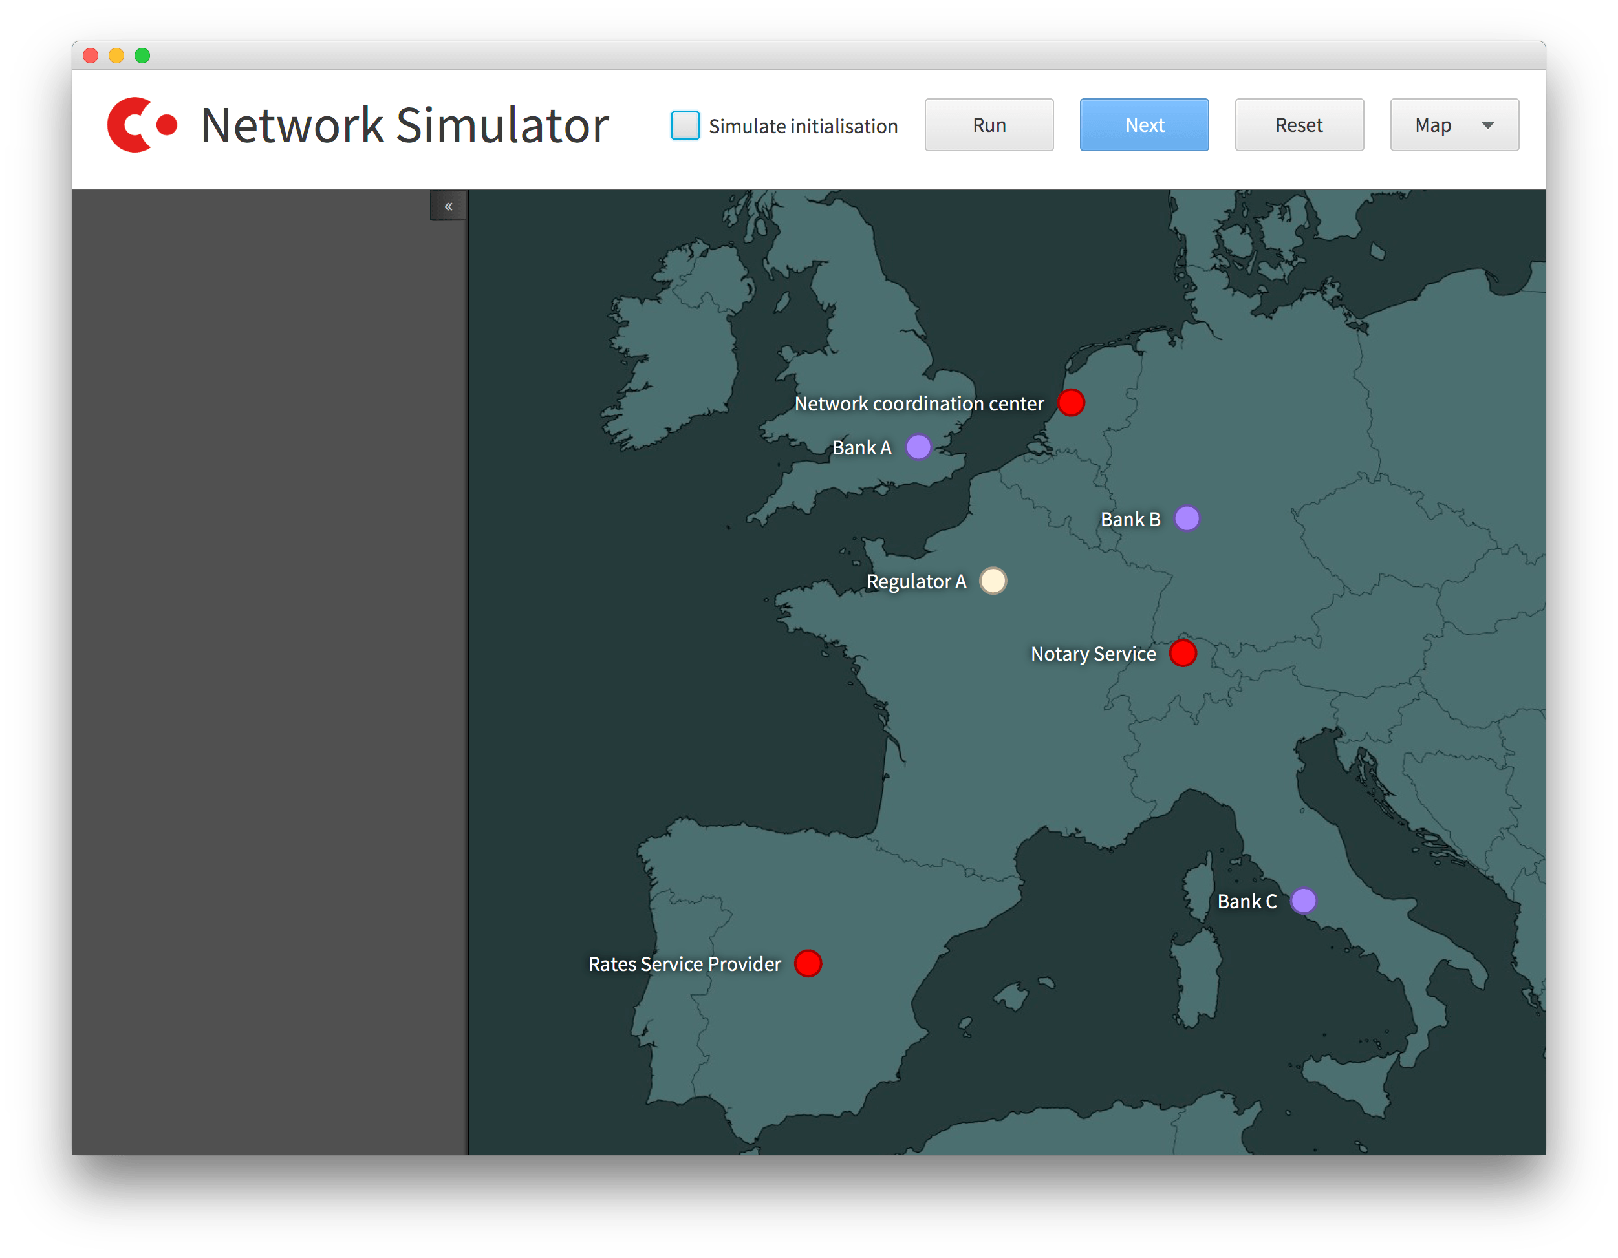
Task: Enable the Simulate initialisation checkbox
Action: point(685,125)
